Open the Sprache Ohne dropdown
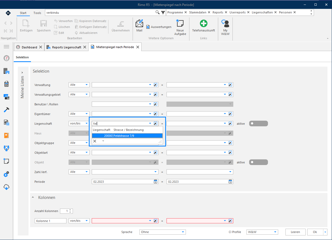Image resolution: width=332 pixels, height=240 pixels. click(x=163, y=232)
